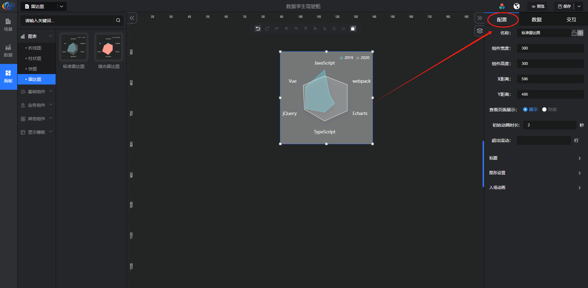
Task: Open 场景 in the left sidebar
Action: [8, 25]
